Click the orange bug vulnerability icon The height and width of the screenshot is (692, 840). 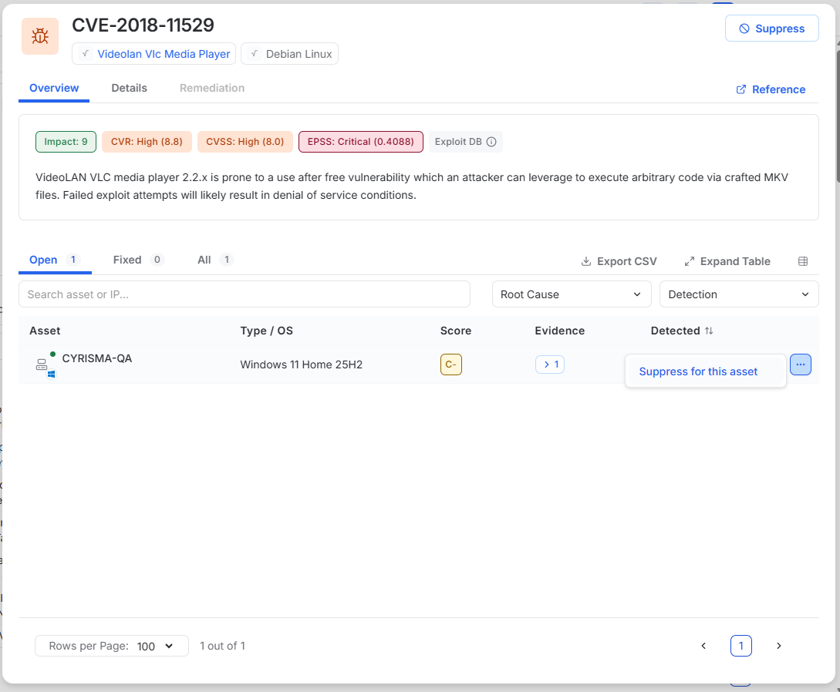tap(40, 36)
